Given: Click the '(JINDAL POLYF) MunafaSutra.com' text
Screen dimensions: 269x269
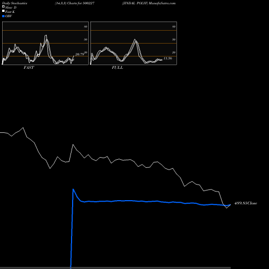Looking at the screenshot, I should 148,3.
